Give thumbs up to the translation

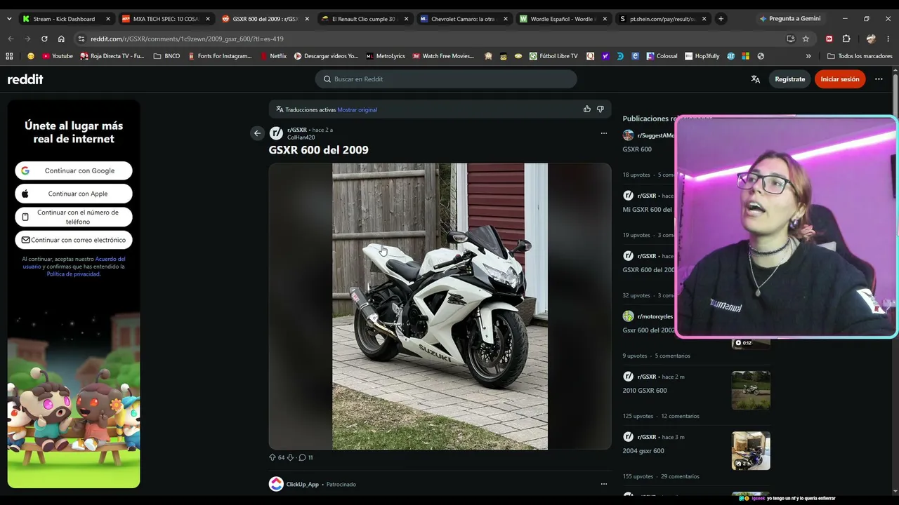point(586,109)
